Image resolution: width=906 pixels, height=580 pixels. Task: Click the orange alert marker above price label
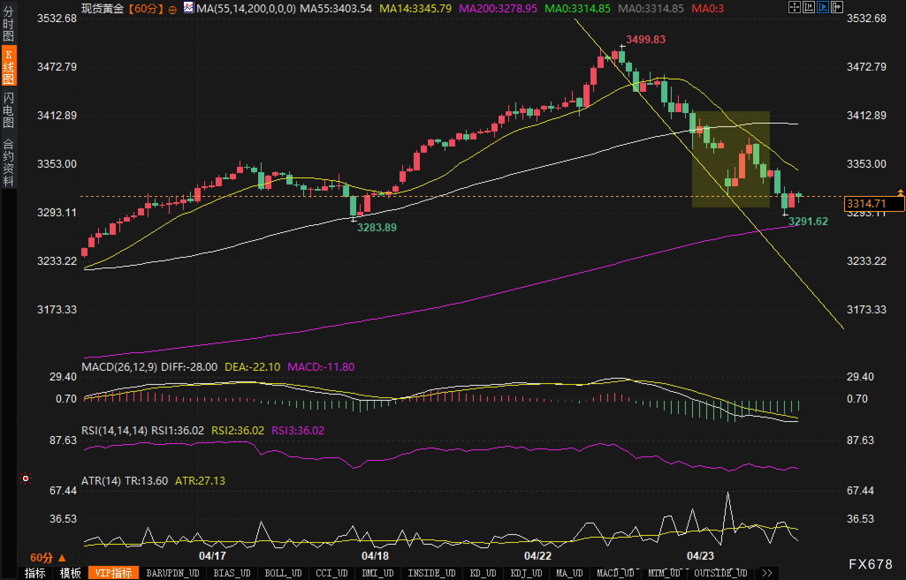coord(900,192)
